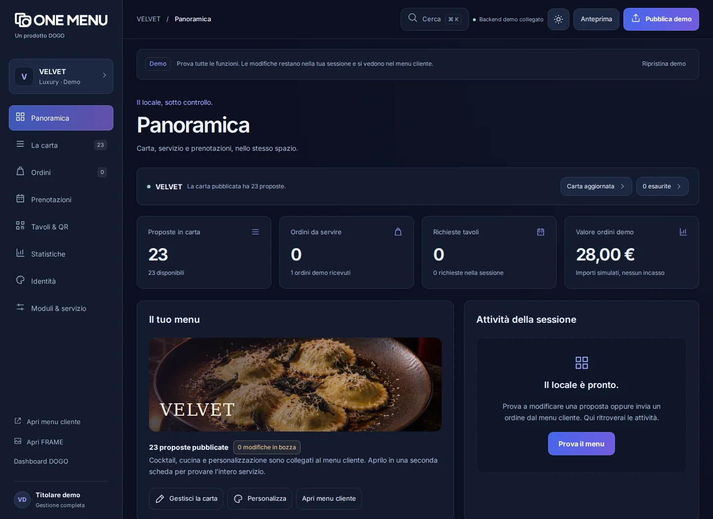Click Ripristina demo link

click(x=664, y=64)
